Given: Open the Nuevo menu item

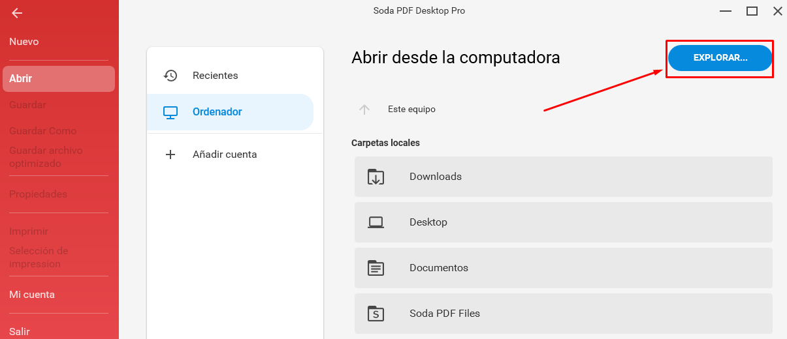Looking at the screenshot, I should click(x=24, y=42).
